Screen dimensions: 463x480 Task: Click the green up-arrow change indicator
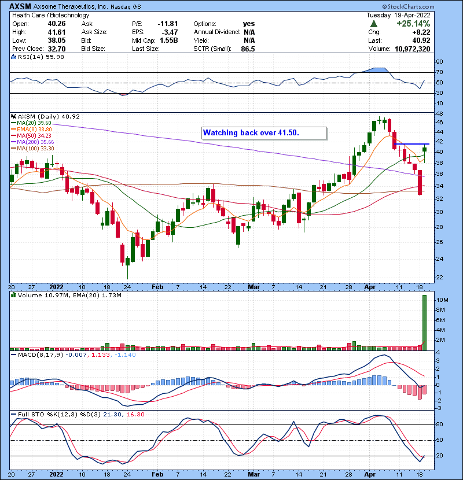click(x=373, y=24)
